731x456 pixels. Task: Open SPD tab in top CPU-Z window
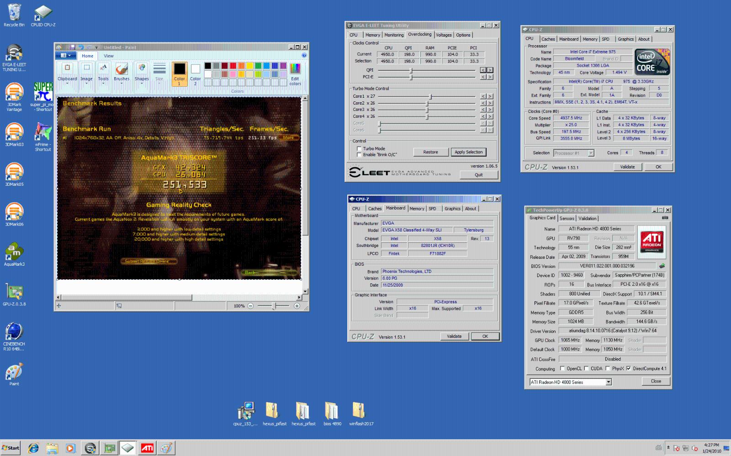pyautogui.click(x=605, y=39)
